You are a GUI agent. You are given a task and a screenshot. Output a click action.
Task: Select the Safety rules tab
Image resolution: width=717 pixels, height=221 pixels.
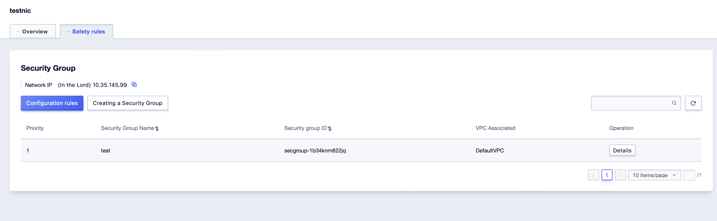[87, 32]
